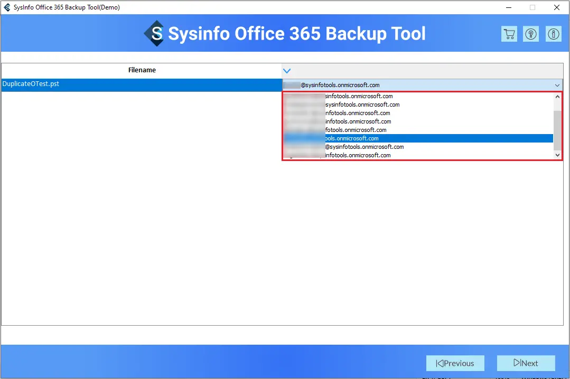The image size is (570, 379).
Task: Open the mailbox combo box dropdown arrow
Action: [557, 85]
